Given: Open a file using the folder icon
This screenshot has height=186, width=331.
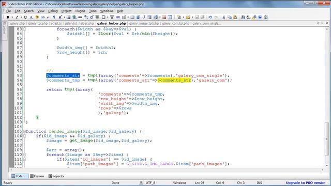Looking at the screenshot, I should click(188, 17).
